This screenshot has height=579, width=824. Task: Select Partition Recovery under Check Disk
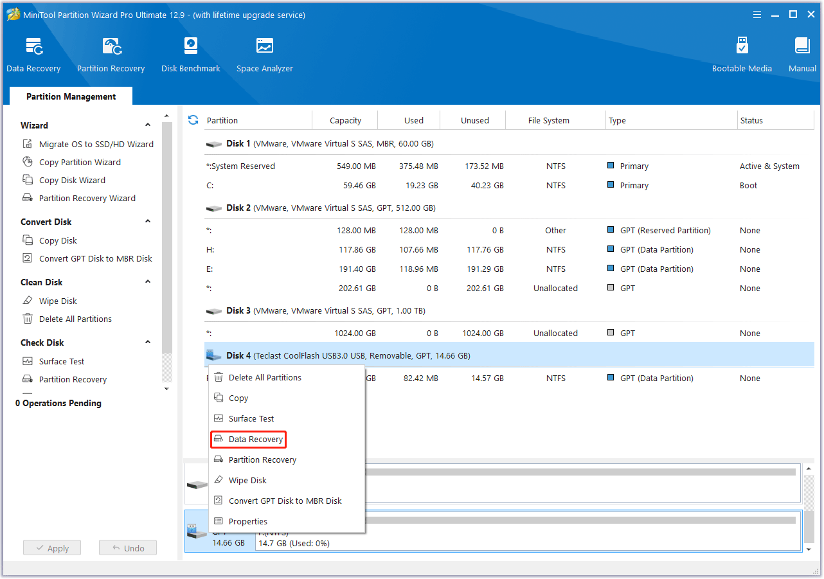tap(65, 379)
